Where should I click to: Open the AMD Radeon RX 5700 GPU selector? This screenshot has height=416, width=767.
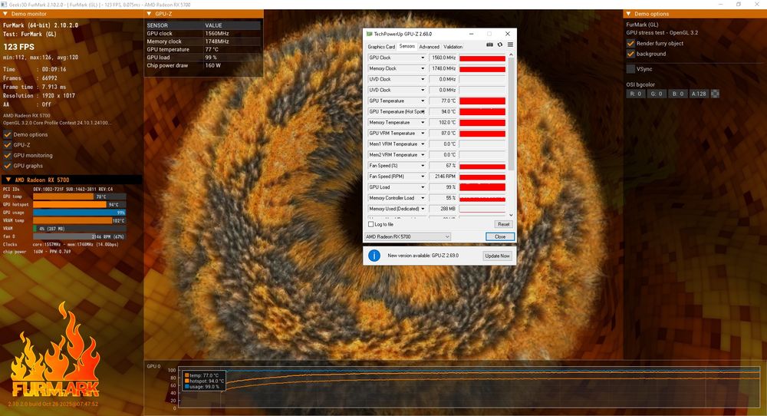coord(407,236)
